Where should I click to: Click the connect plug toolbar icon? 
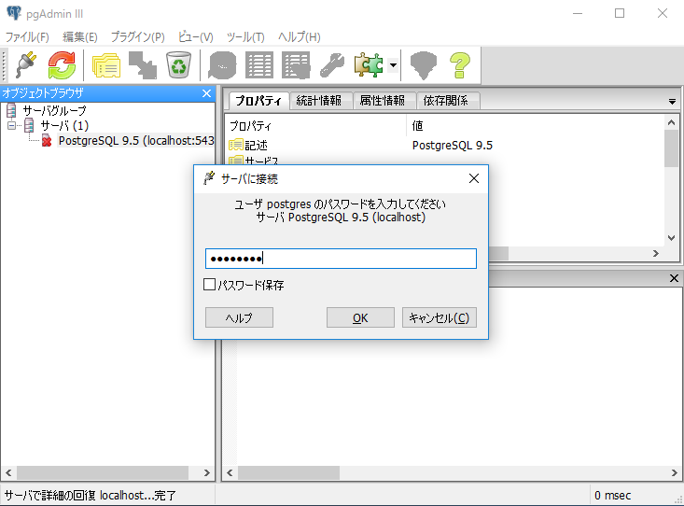pos(26,65)
